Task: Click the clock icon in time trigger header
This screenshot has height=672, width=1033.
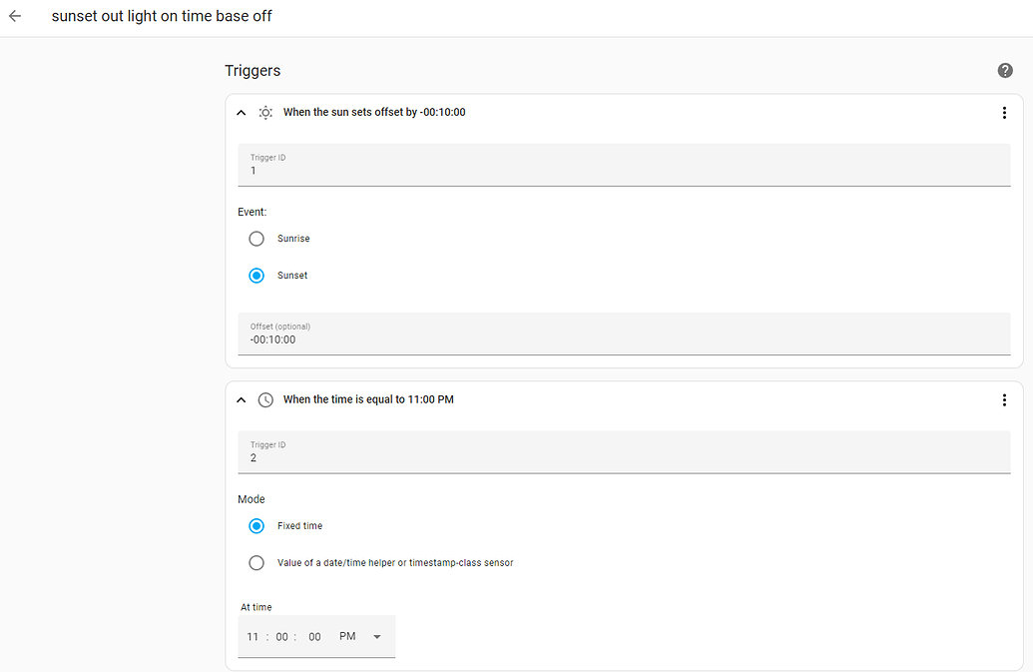Action: click(x=265, y=400)
